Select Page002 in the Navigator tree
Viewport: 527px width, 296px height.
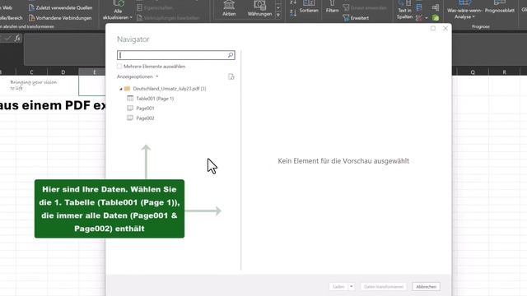pos(141,118)
